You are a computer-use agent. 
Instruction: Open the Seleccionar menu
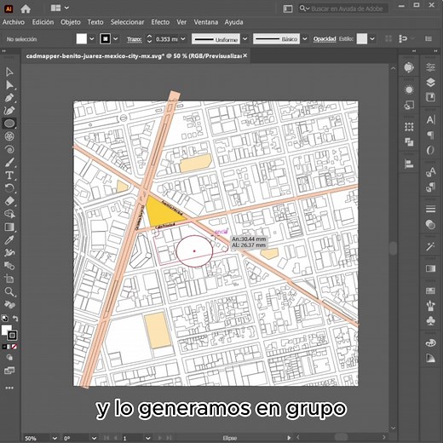(127, 22)
